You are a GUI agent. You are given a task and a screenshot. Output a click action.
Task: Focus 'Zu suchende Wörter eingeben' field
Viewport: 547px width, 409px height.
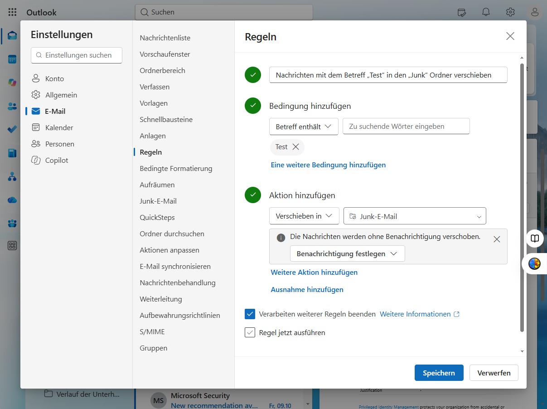(x=406, y=126)
